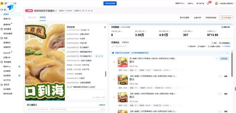Close the blue recommendation banner
This screenshot has width=236, height=113.
tap(227, 53)
